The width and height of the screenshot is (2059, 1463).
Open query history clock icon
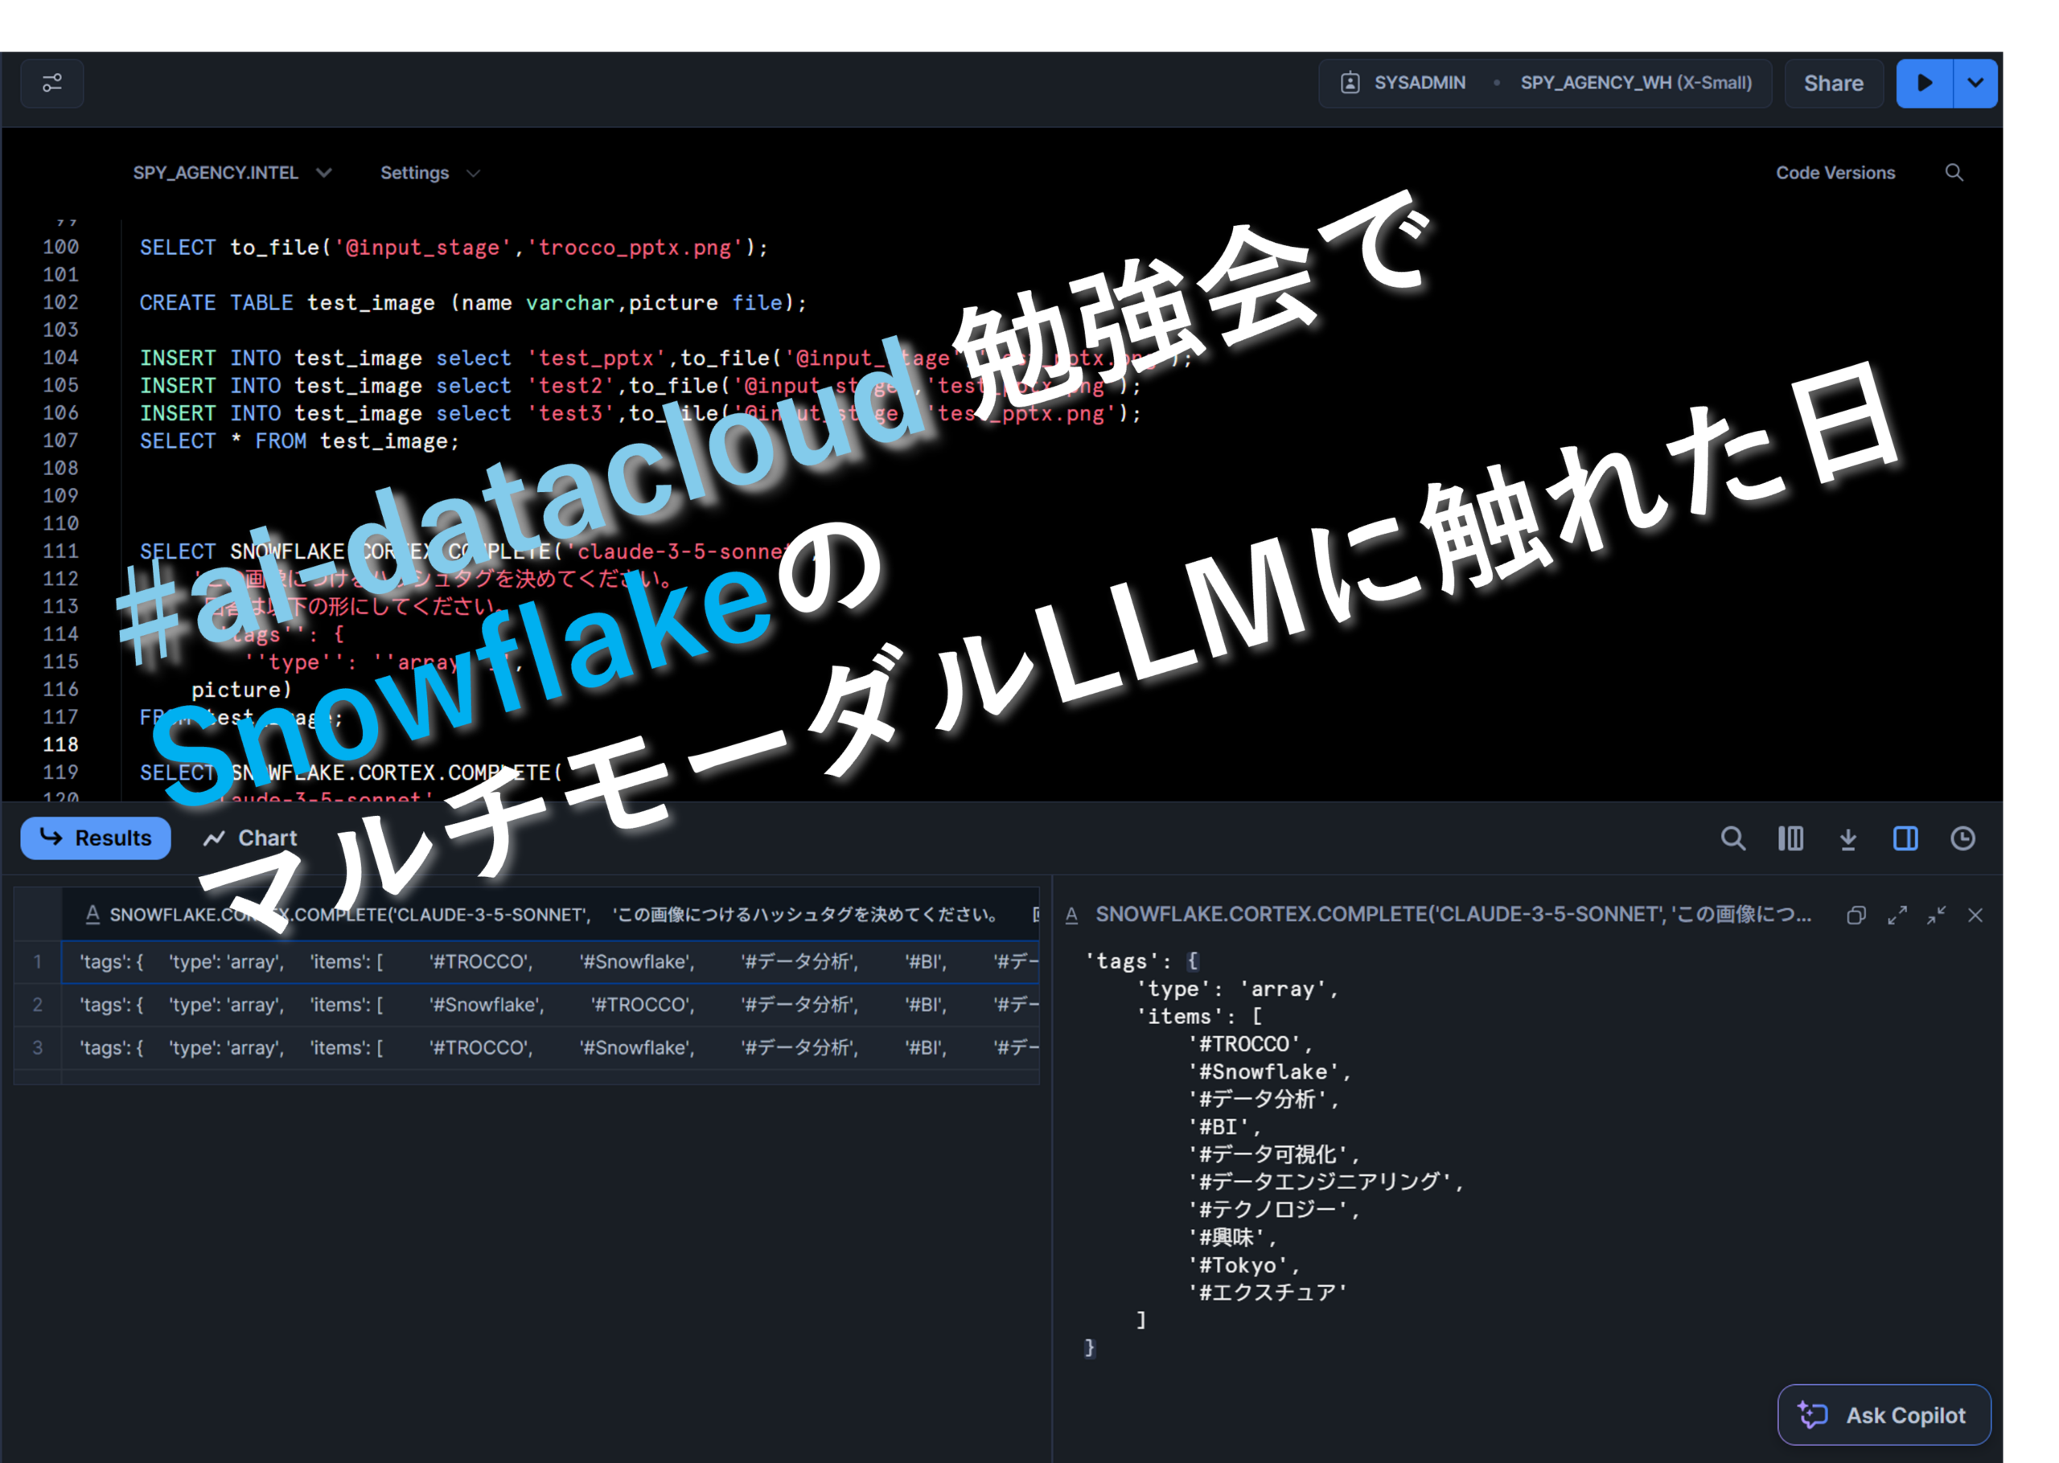tap(1962, 838)
